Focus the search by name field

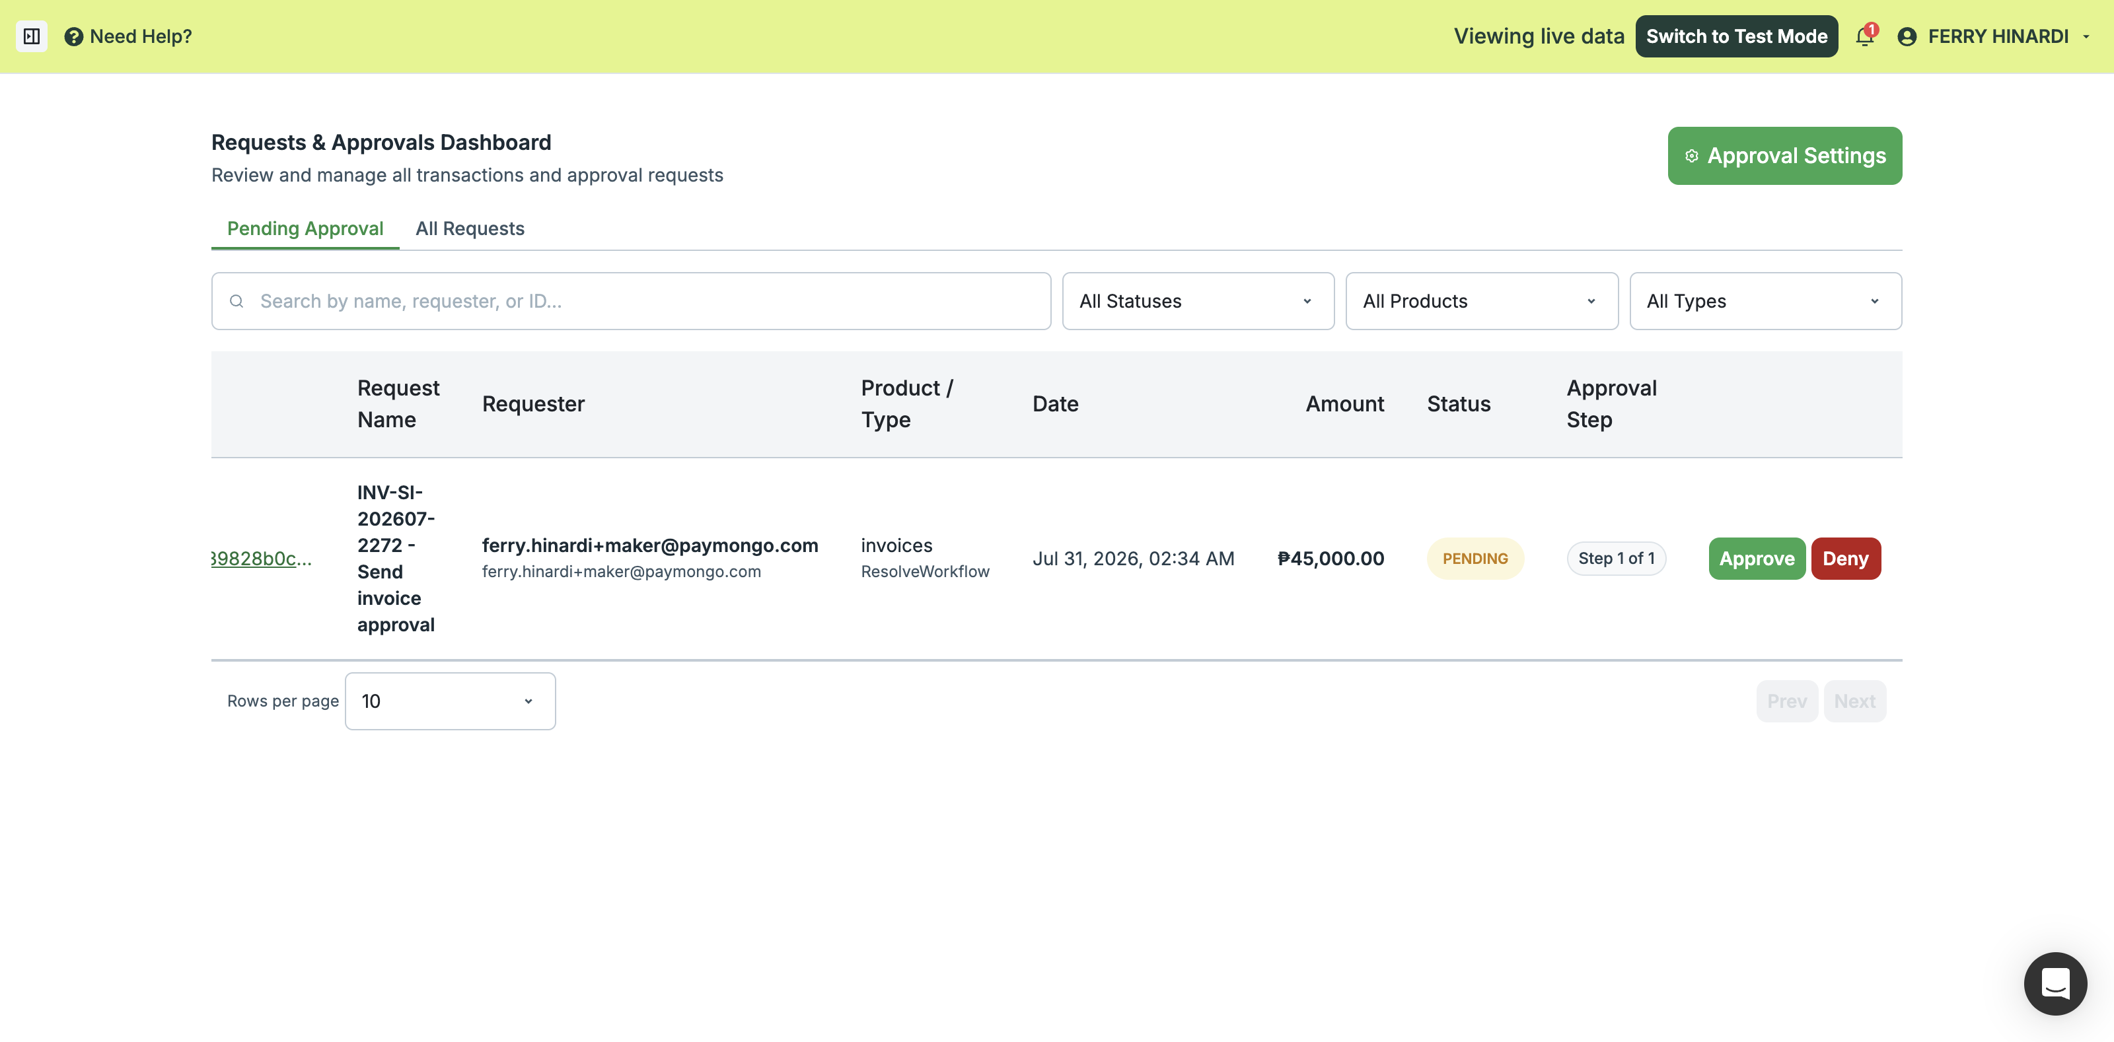click(631, 301)
